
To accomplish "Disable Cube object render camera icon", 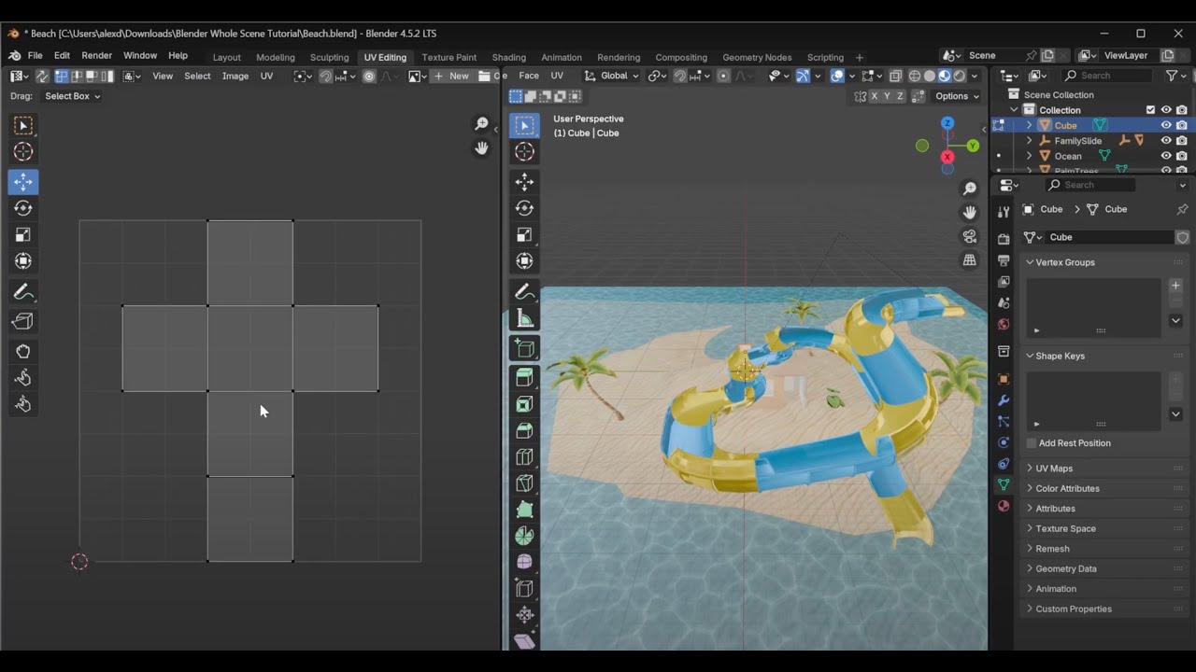I will click(1182, 125).
